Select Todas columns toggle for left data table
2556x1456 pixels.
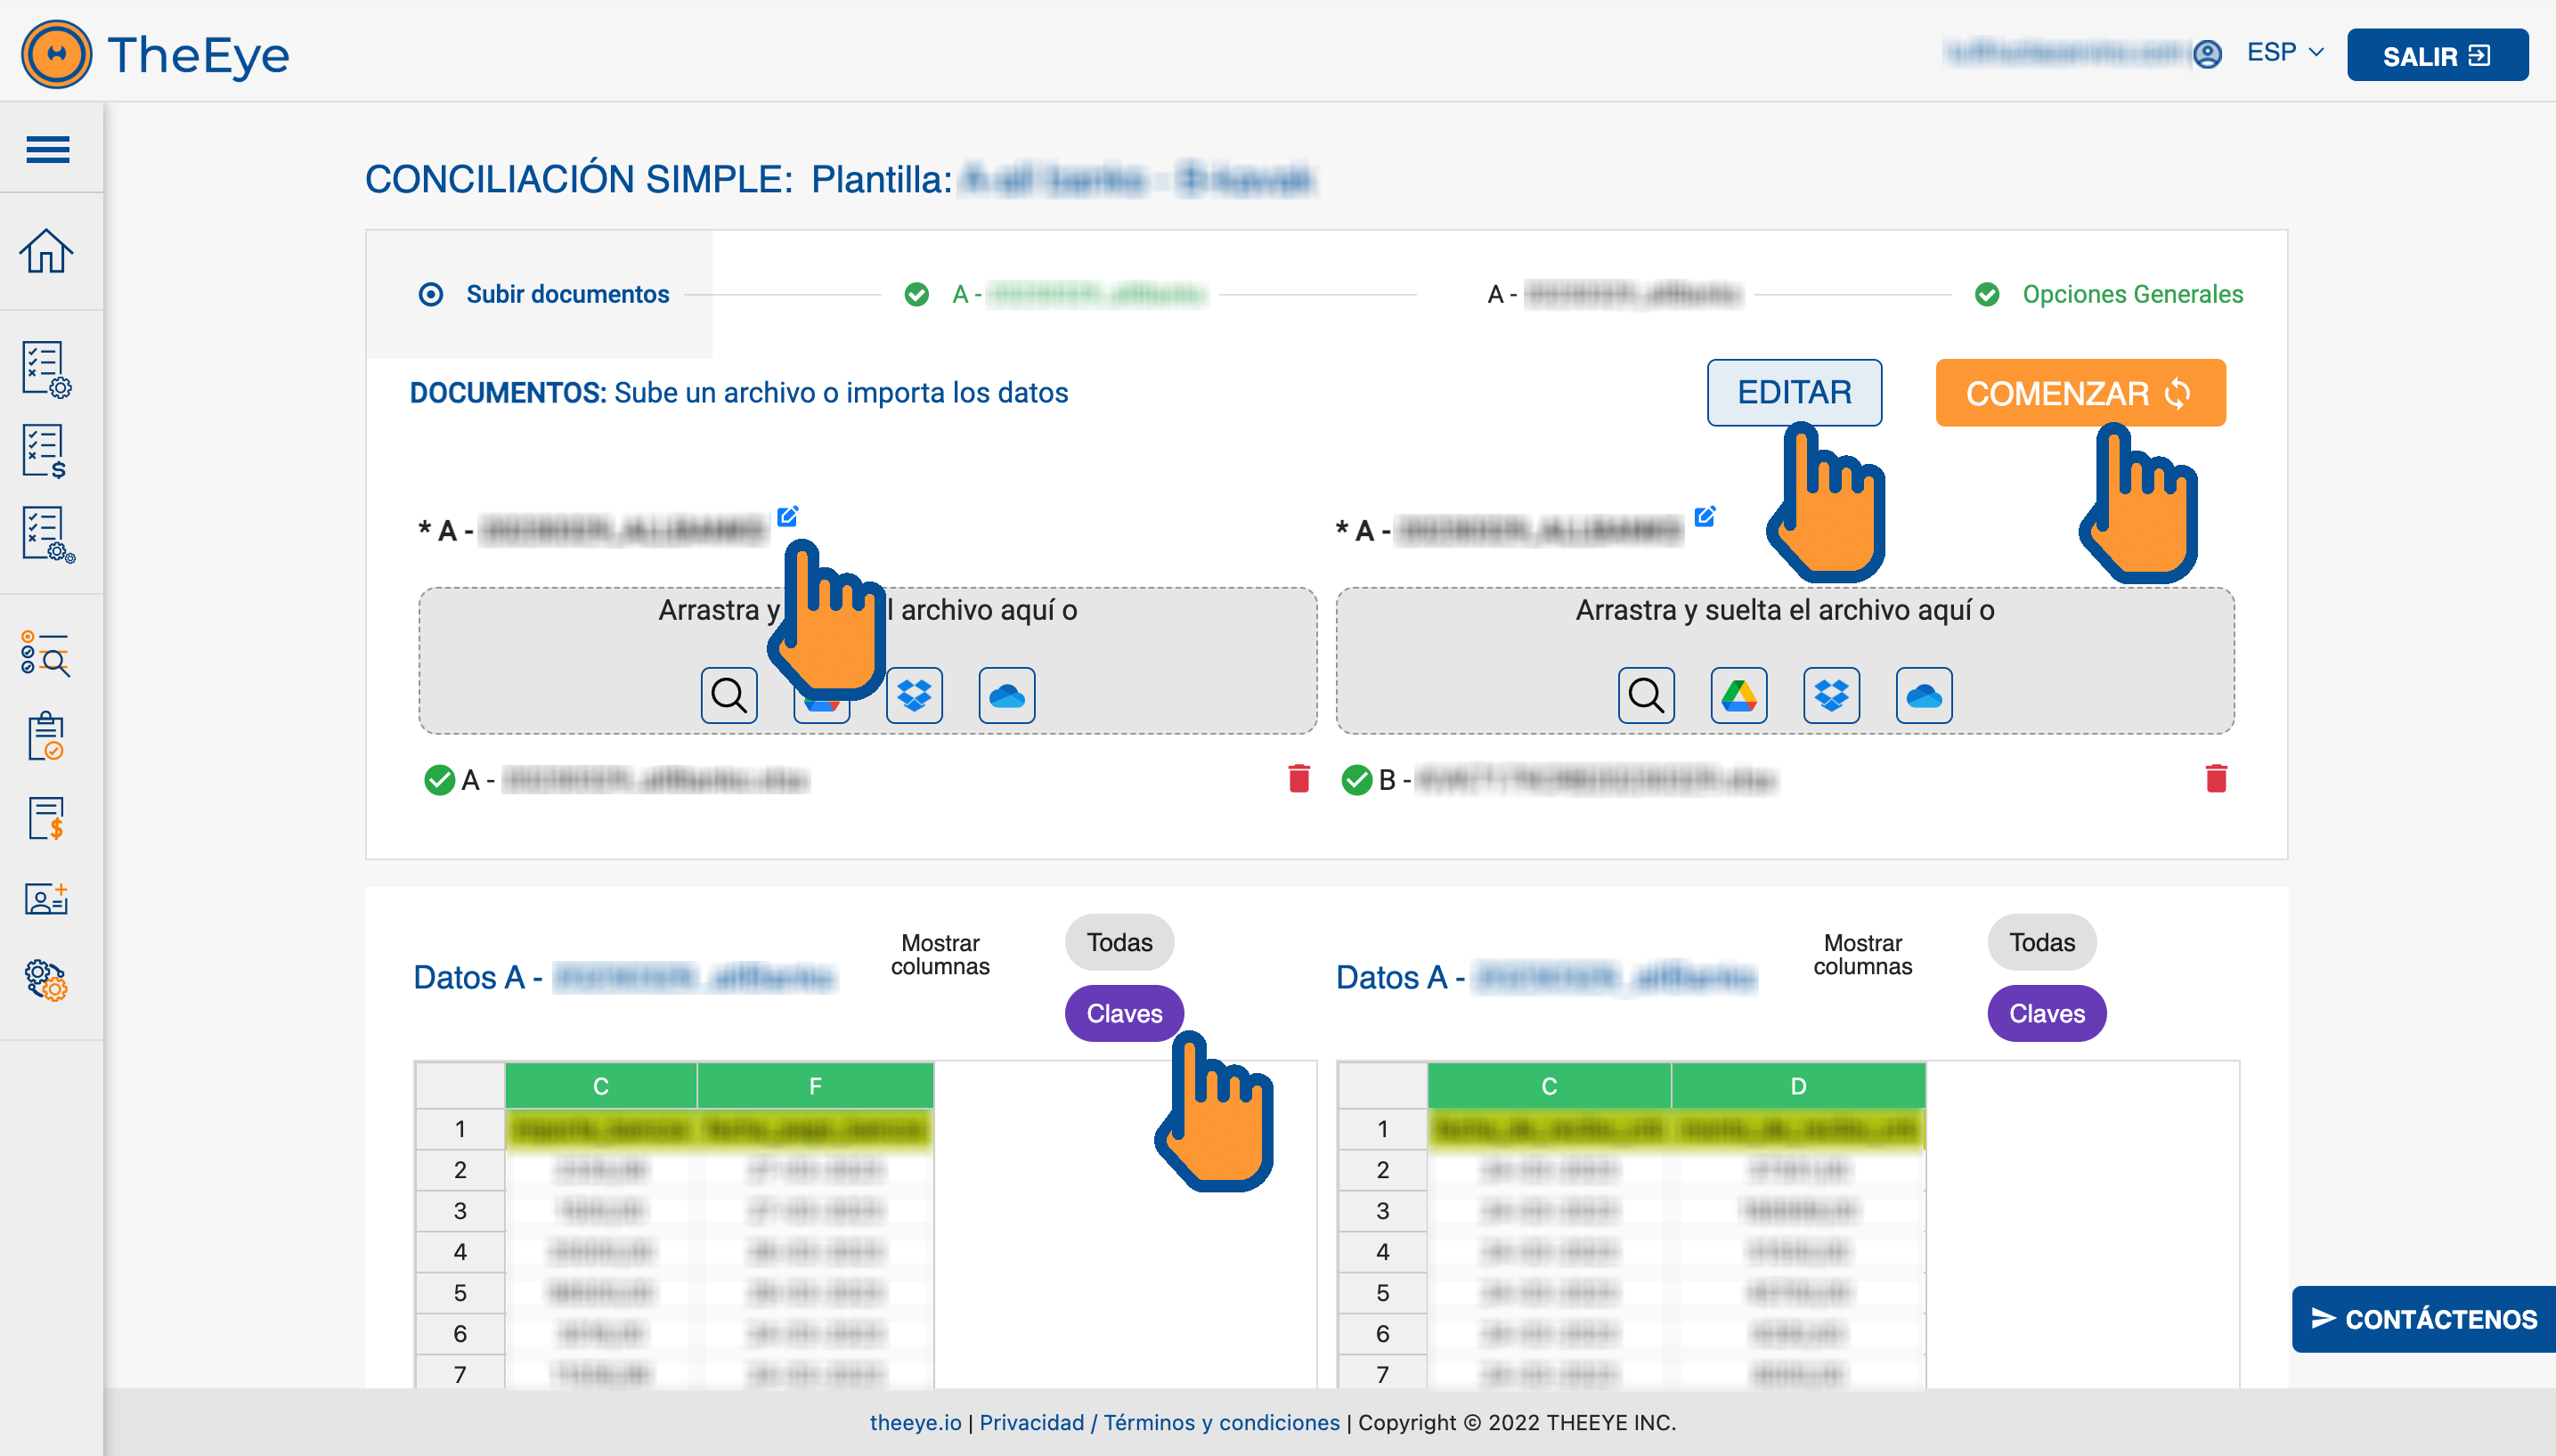[x=1119, y=942]
